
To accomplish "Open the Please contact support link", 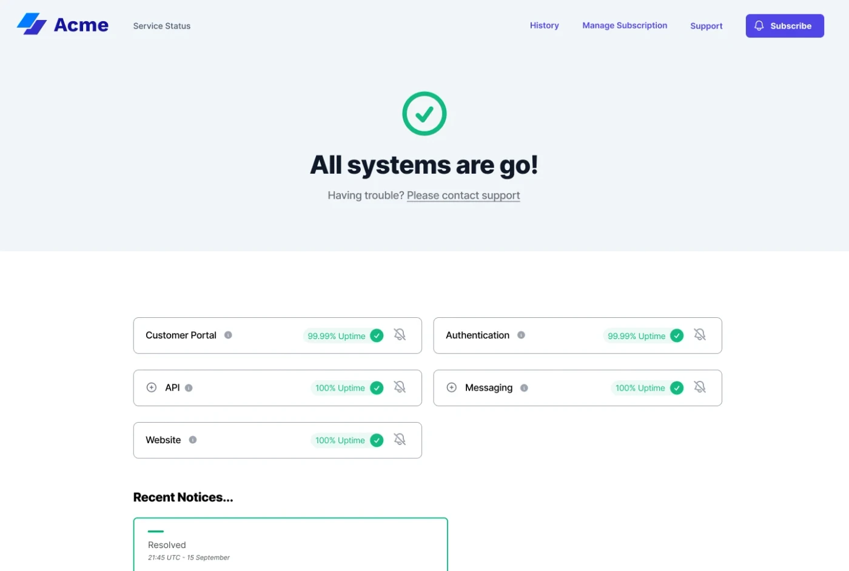I will coord(463,195).
